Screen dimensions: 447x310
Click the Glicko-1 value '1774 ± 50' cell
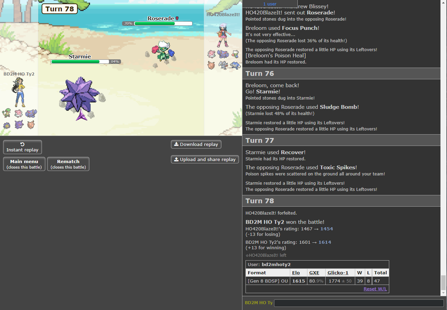pyautogui.click(x=340, y=281)
